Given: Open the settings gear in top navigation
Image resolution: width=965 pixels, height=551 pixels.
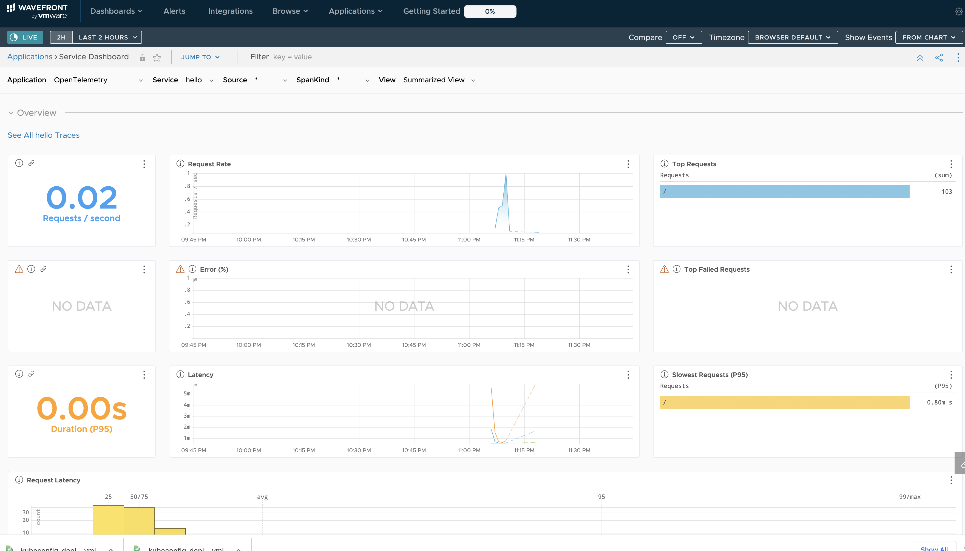Looking at the screenshot, I should [958, 12].
